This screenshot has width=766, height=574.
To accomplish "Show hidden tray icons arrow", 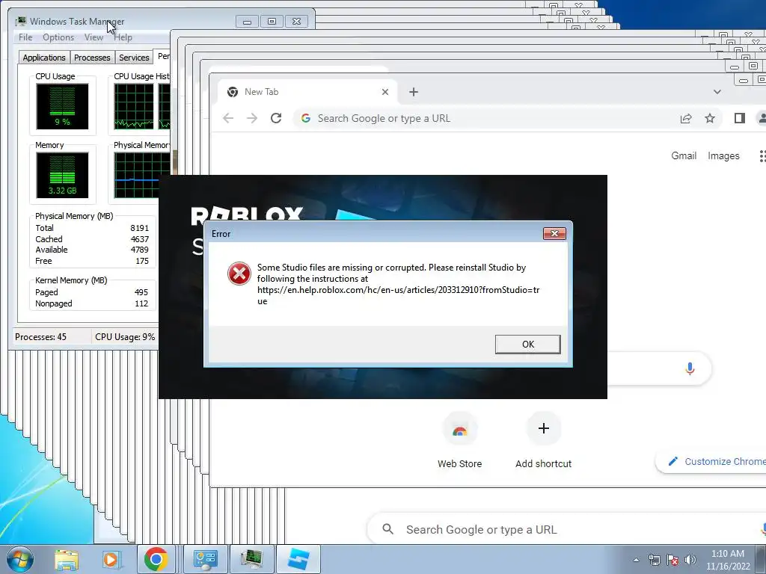I will [x=636, y=561].
